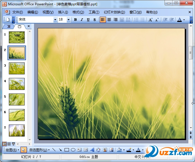Click increase indent icon

point(172,20)
